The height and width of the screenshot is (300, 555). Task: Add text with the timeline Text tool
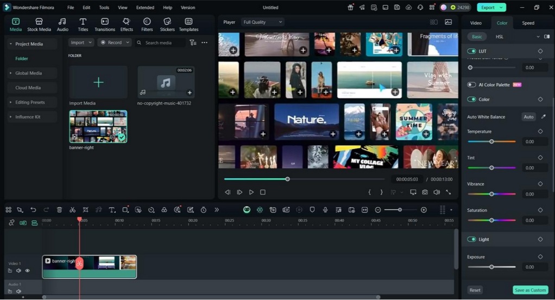click(112, 210)
